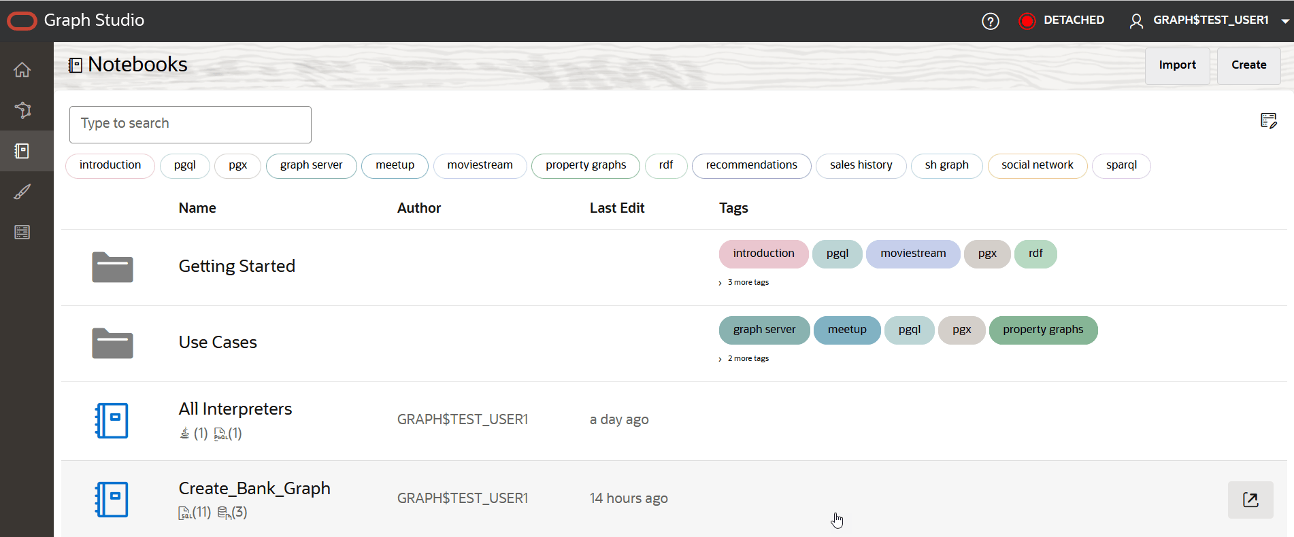Filter by property graphs tag chip

click(x=585, y=165)
